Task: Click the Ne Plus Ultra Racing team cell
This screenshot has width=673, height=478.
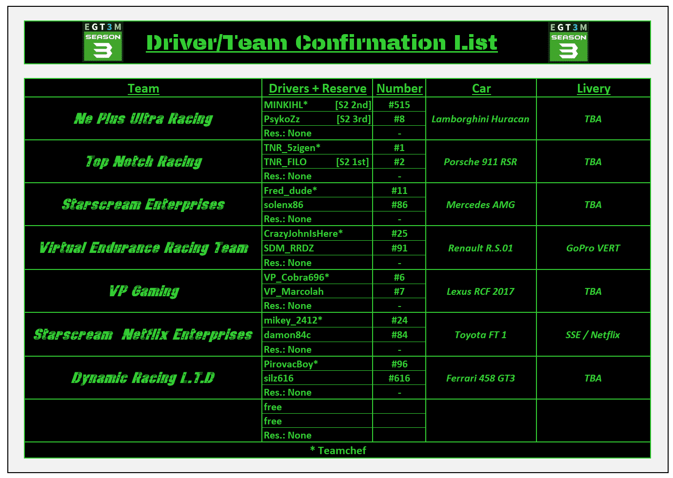Action: pos(143,119)
